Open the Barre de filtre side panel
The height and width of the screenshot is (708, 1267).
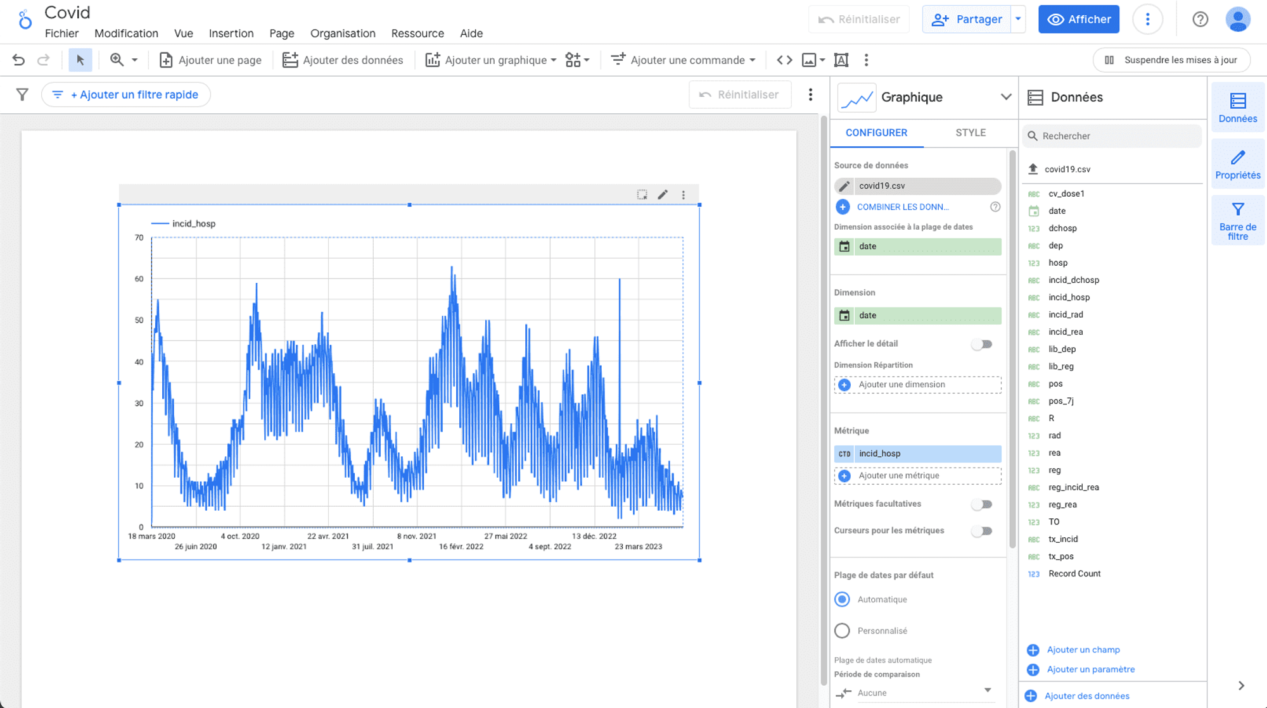(x=1237, y=221)
